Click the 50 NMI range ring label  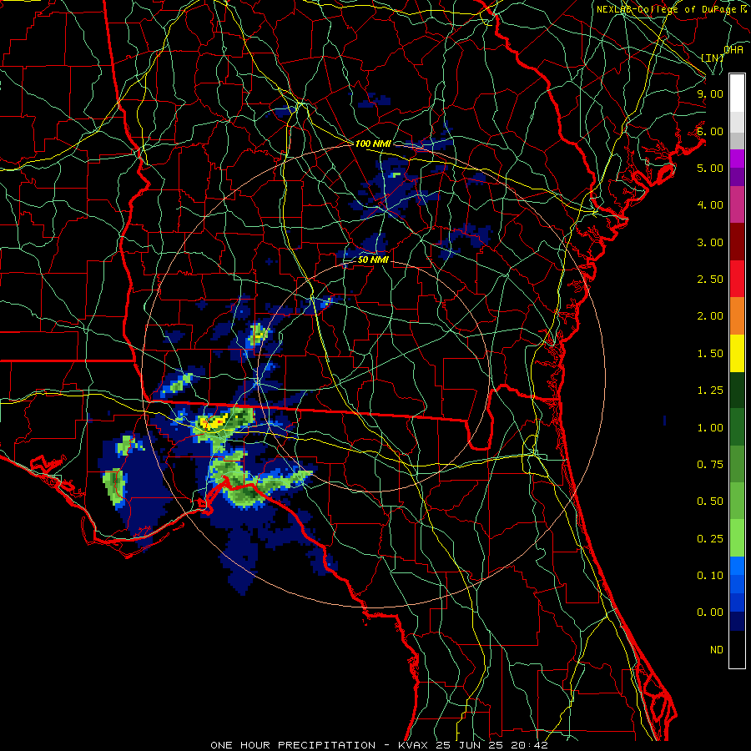point(373,260)
